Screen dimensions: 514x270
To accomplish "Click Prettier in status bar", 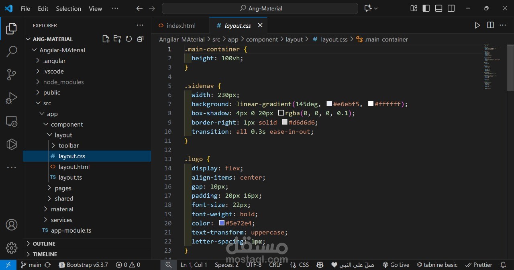I will (478, 265).
